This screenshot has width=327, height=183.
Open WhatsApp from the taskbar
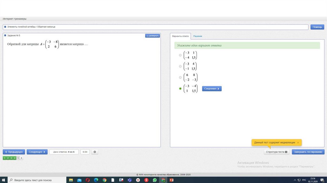coord(155,180)
